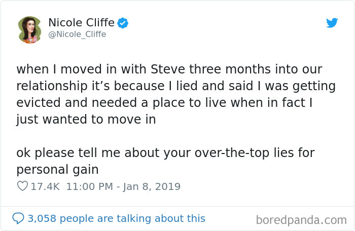355x231 pixels.
Task: Click the phrase "over-the-top" in the tweet
Action: 232,152
